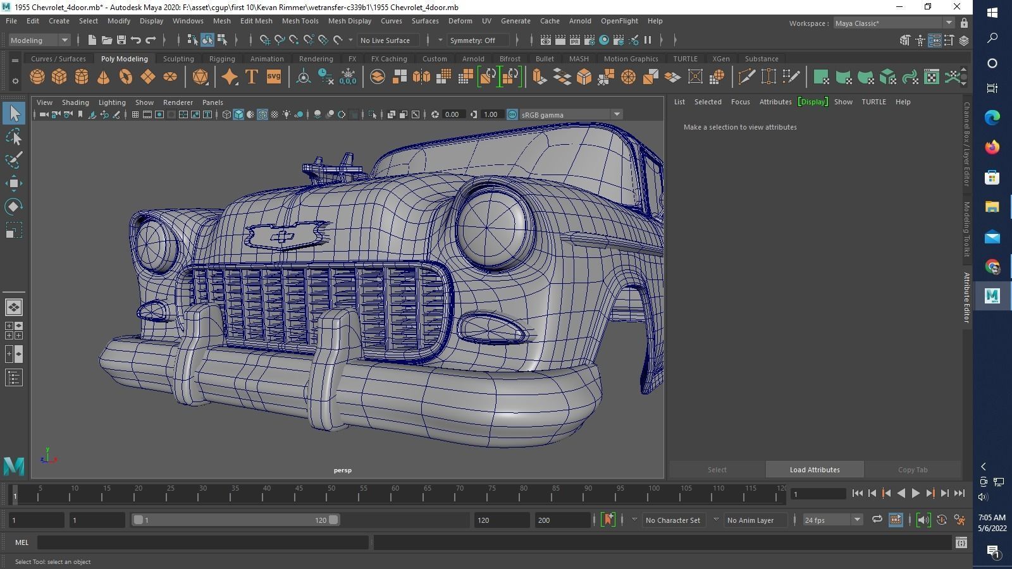1012x569 pixels.
Task: Click the Copy Tab button in Attribute Editor
Action: [x=913, y=469]
